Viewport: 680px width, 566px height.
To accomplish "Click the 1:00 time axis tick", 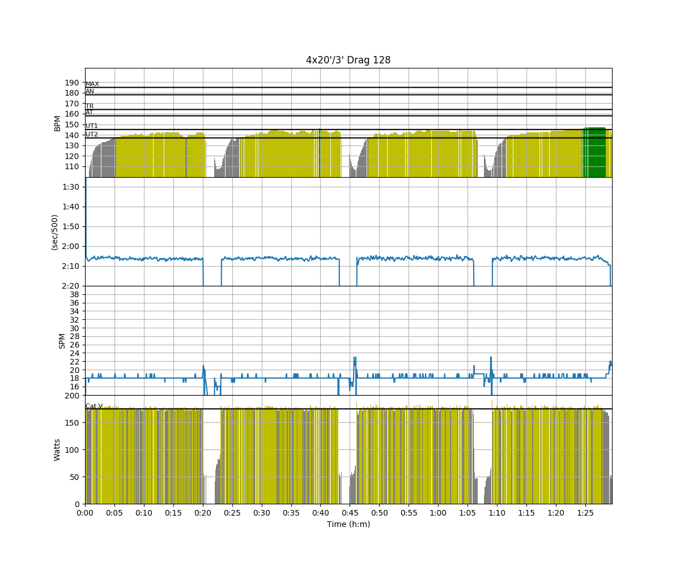I will coord(438,513).
